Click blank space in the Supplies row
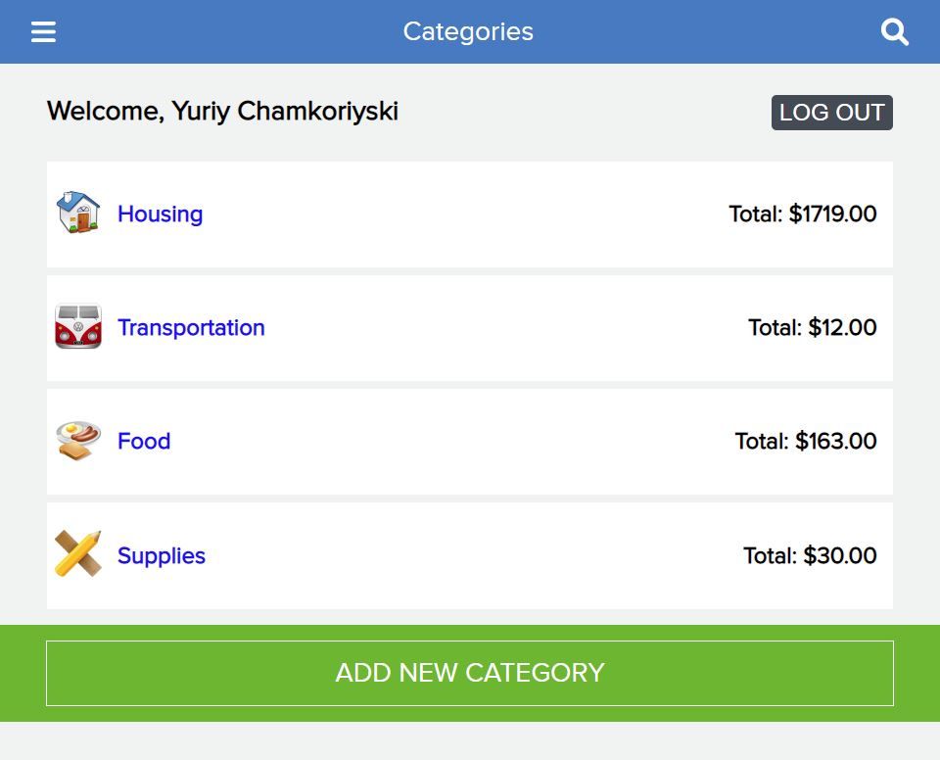The image size is (940, 760). click(x=470, y=556)
